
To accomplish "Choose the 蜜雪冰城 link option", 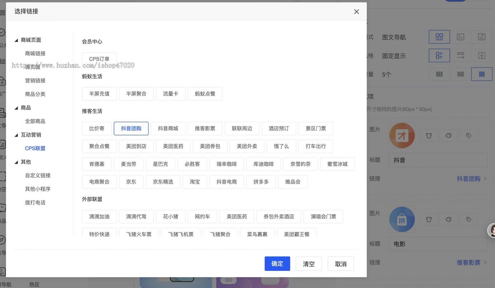I will pyautogui.click(x=337, y=164).
